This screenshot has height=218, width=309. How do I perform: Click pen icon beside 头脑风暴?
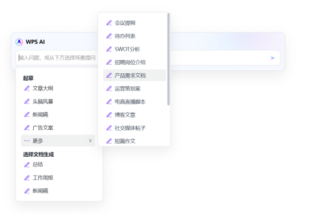point(27,101)
